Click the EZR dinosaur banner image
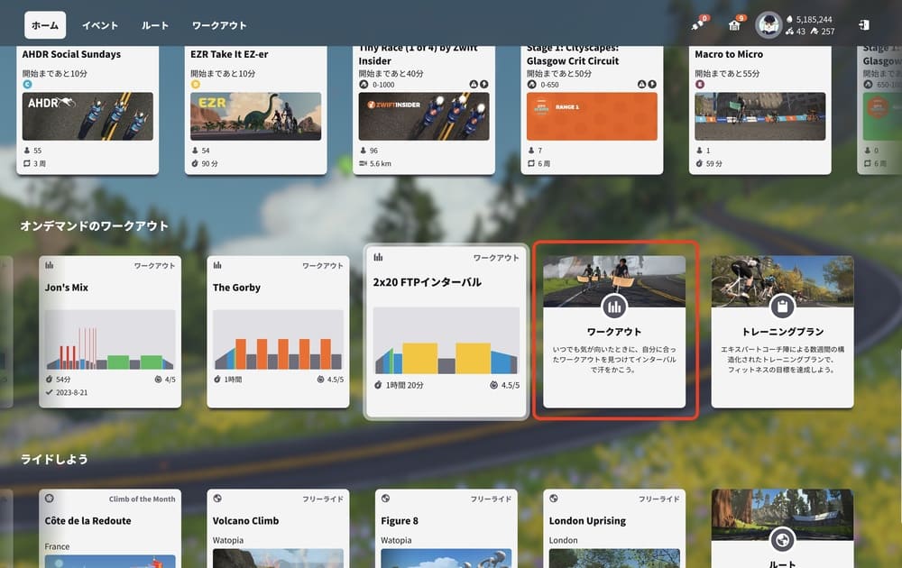 click(256, 116)
